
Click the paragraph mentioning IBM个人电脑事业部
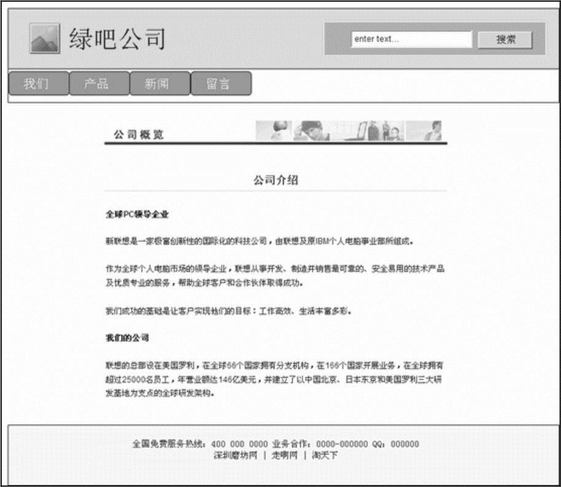coord(260,241)
